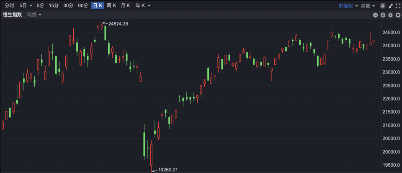Toggle fullscreen chart with arrows icon

[x=398, y=5]
